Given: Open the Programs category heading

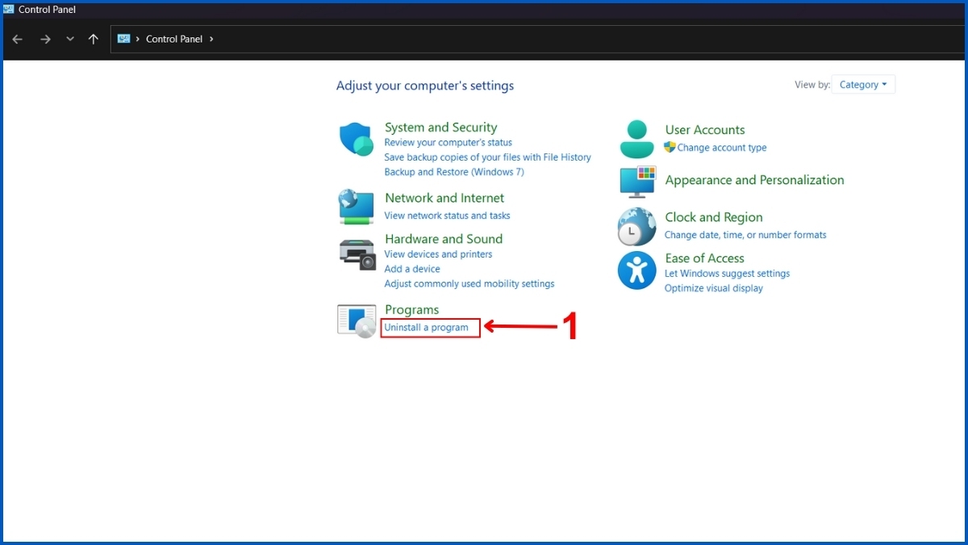Looking at the screenshot, I should click(412, 310).
